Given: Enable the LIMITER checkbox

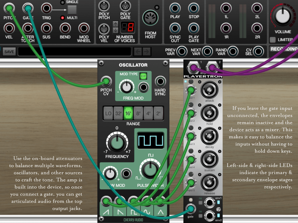Looking at the screenshot, I should [273, 40].
